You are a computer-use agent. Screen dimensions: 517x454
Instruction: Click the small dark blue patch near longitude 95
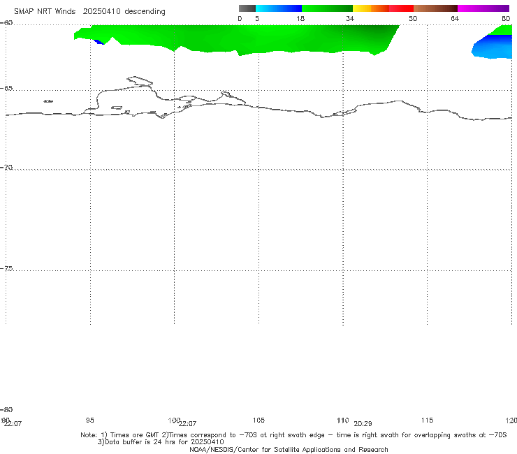(99, 42)
